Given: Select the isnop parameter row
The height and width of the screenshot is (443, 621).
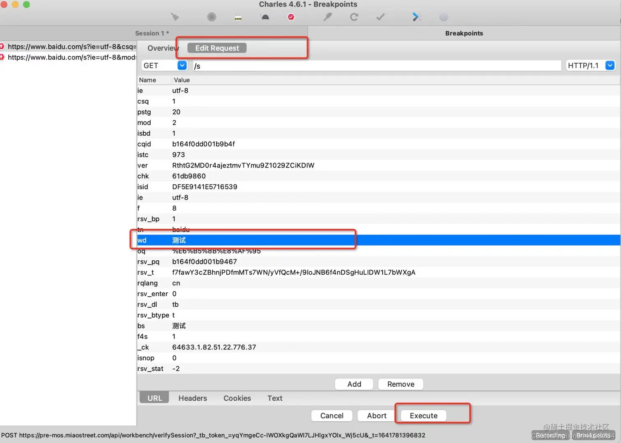Looking at the screenshot, I should point(379,358).
